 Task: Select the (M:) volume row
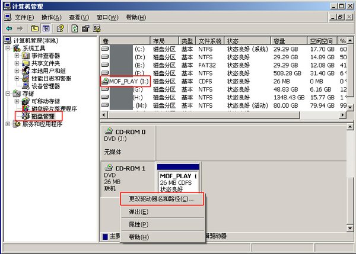pyautogui.click(x=224, y=105)
